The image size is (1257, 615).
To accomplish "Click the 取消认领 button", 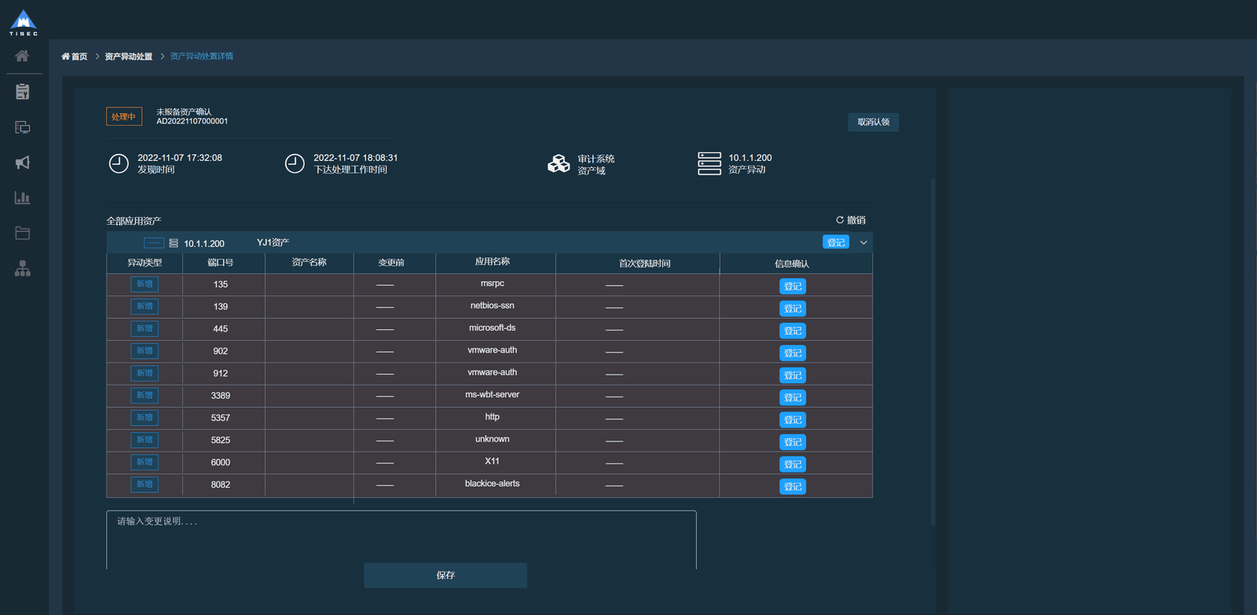I will tap(874, 122).
